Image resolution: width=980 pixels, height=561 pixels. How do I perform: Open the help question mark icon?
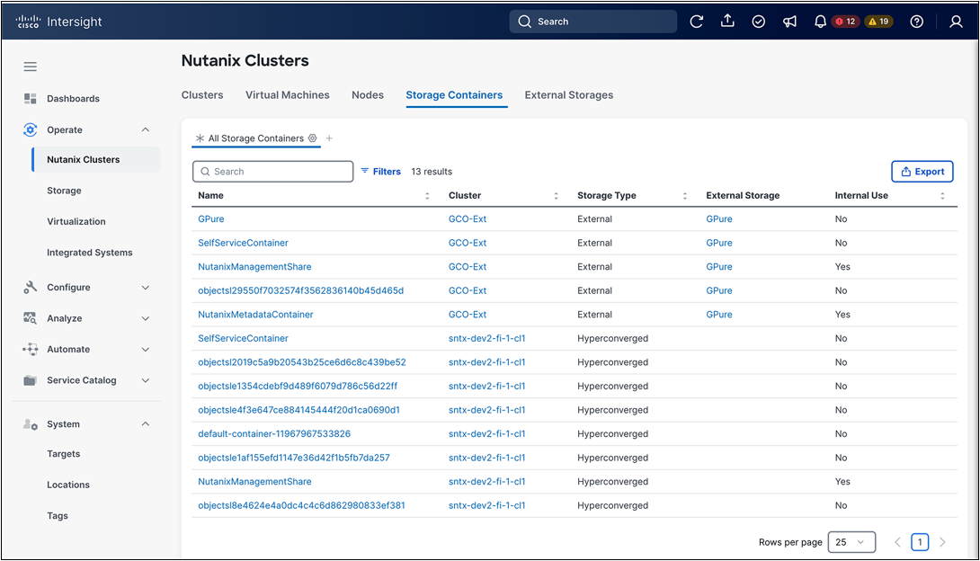916,22
